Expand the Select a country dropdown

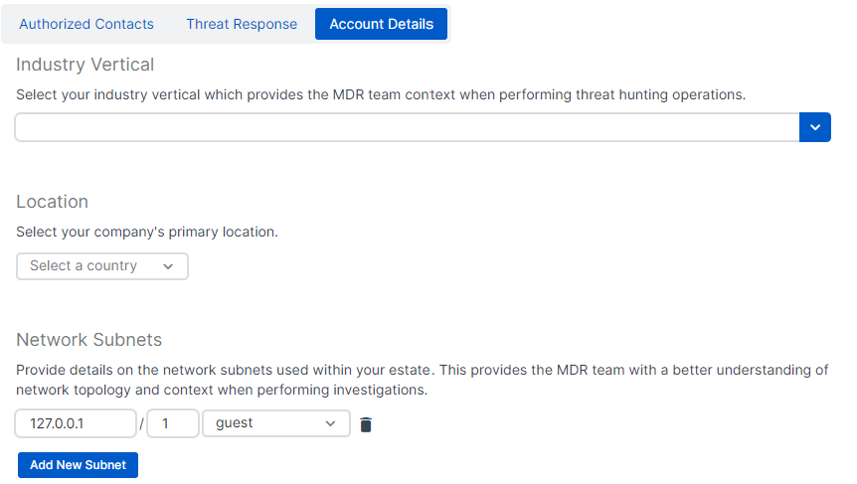(x=101, y=266)
